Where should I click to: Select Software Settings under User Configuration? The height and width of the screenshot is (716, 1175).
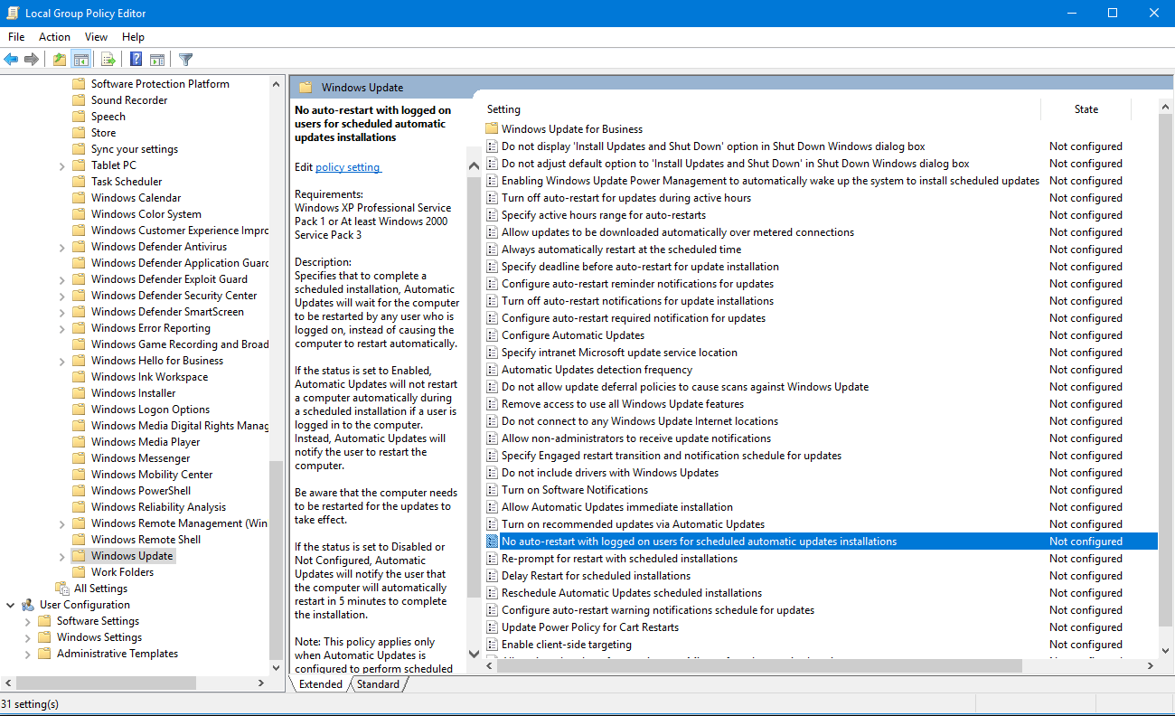(98, 621)
